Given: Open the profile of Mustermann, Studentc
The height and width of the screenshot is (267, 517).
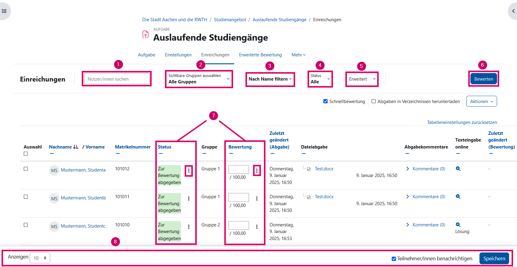Looking at the screenshot, I should [83, 226].
